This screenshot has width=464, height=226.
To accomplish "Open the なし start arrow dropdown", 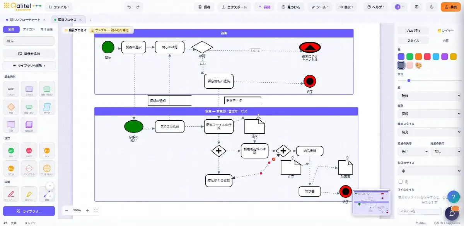I will [x=446, y=151].
